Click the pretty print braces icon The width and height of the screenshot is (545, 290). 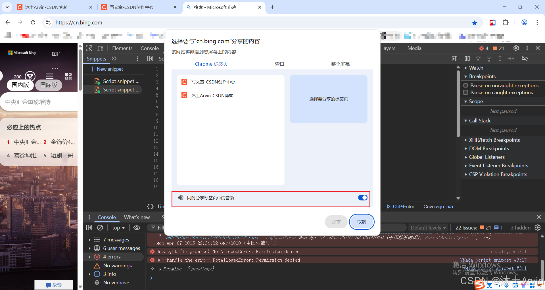point(150,206)
